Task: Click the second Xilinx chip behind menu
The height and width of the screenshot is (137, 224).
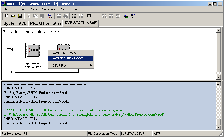Action: [x=63, y=46]
